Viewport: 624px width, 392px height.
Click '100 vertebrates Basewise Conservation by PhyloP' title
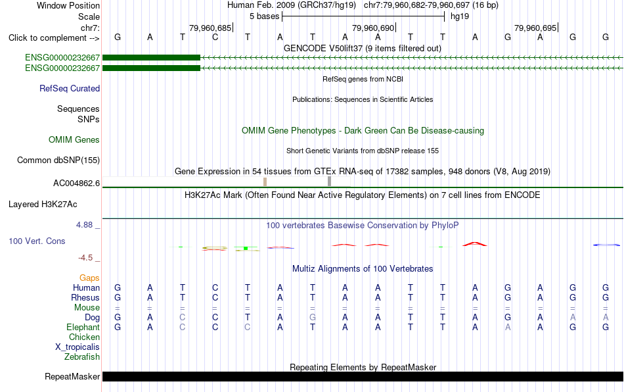(x=363, y=226)
